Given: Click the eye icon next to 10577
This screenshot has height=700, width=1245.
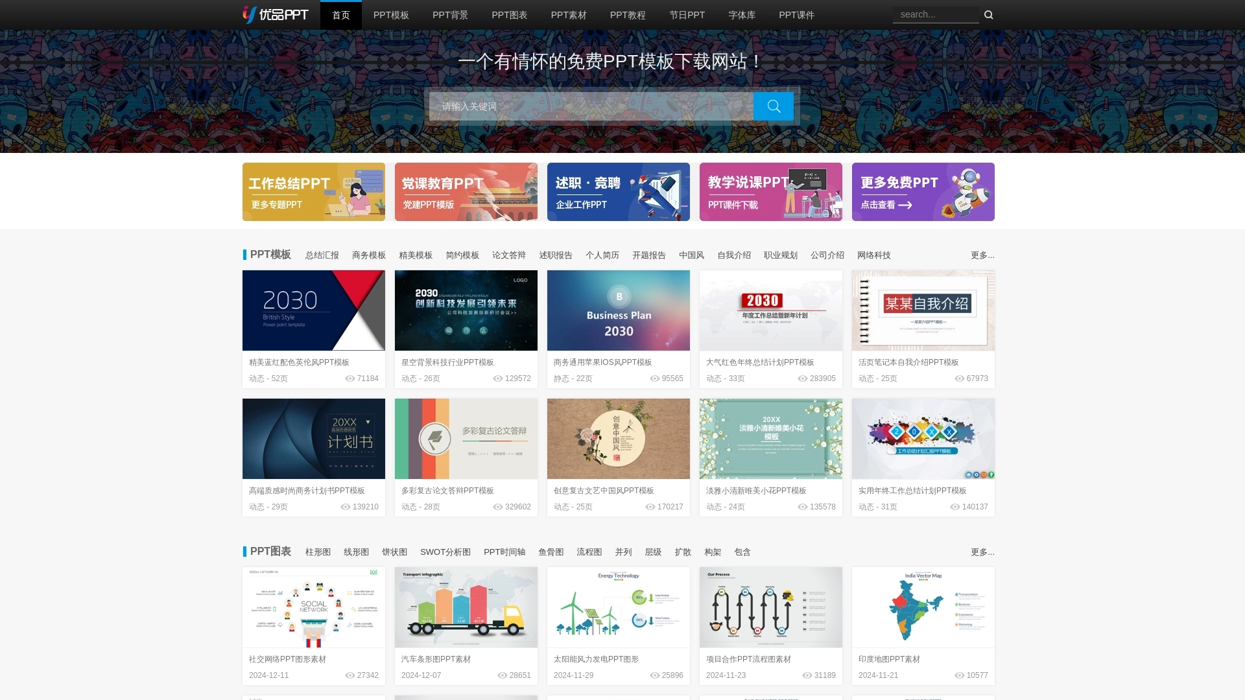Looking at the screenshot, I should (960, 675).
